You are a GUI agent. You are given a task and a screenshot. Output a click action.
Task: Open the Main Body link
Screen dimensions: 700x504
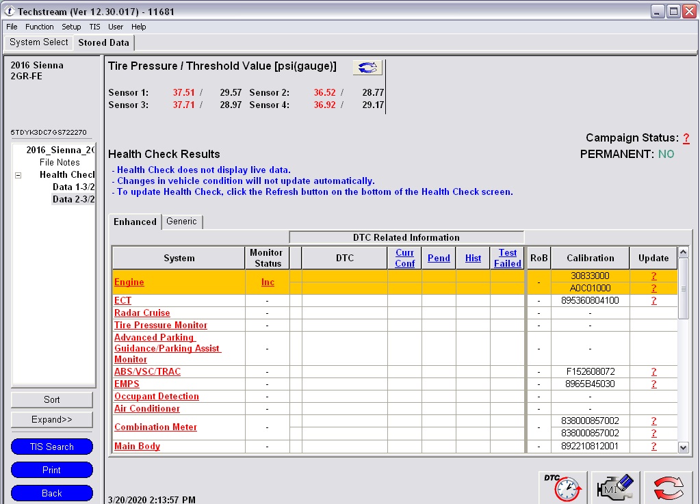point(137,446)
